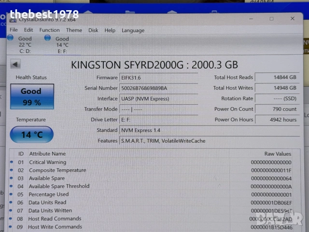This screenshot has width=309, height=232.
Task: Click the status dot of Critical Warning row
Action: point(12,162)
